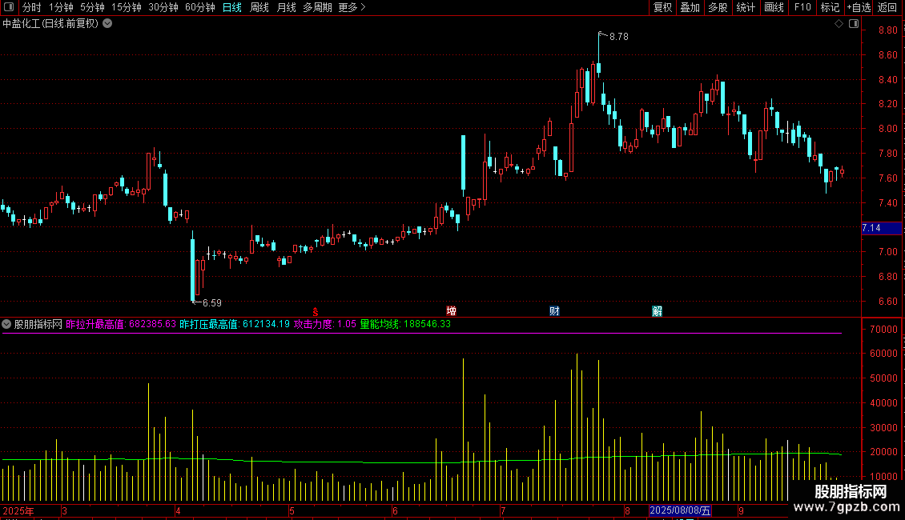Click month 5 on the time axis
Image resolution: width=905 pixels, height=520 pixels.
click(x=292, y=510)
